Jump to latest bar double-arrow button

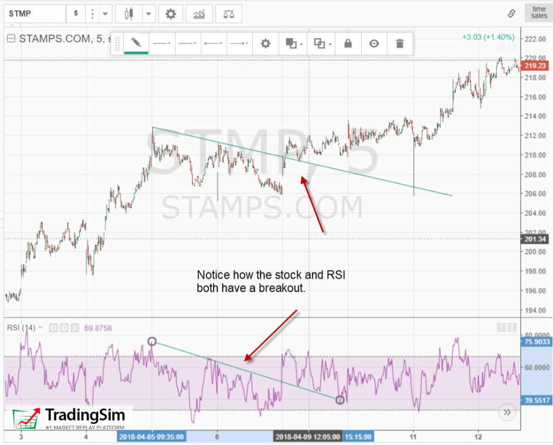[507, 412]
